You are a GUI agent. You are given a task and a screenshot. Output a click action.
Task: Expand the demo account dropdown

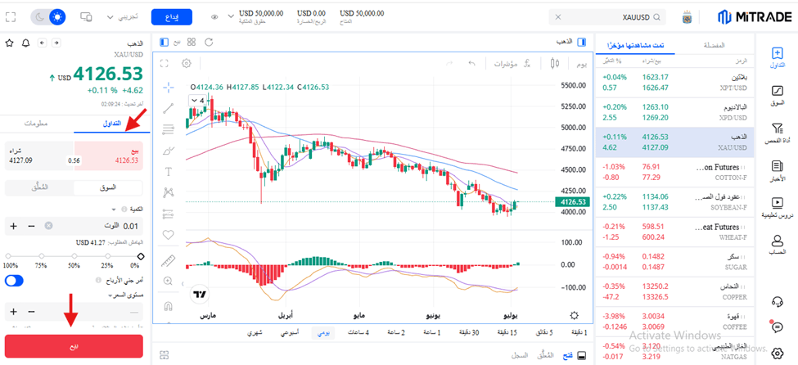[x=122, y=17]
